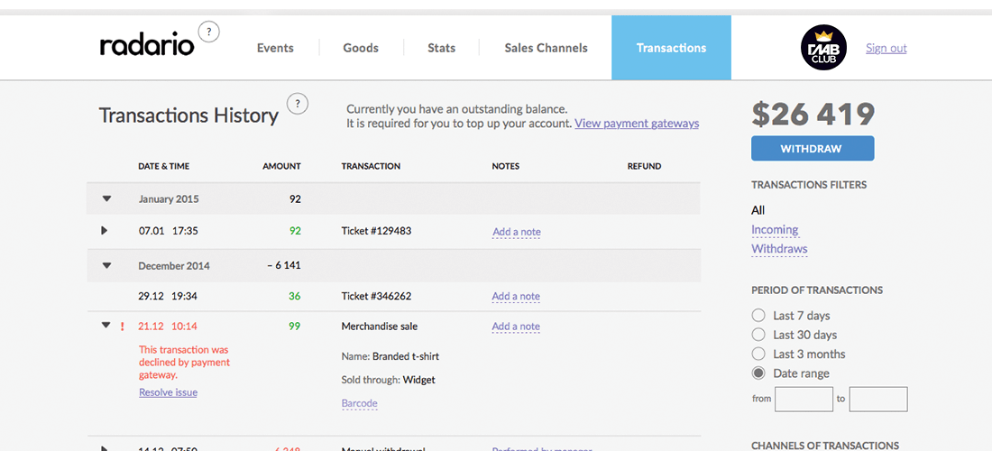Click the radario logo
The width and height of the screenshot is (992, 451).
[147, 47]
